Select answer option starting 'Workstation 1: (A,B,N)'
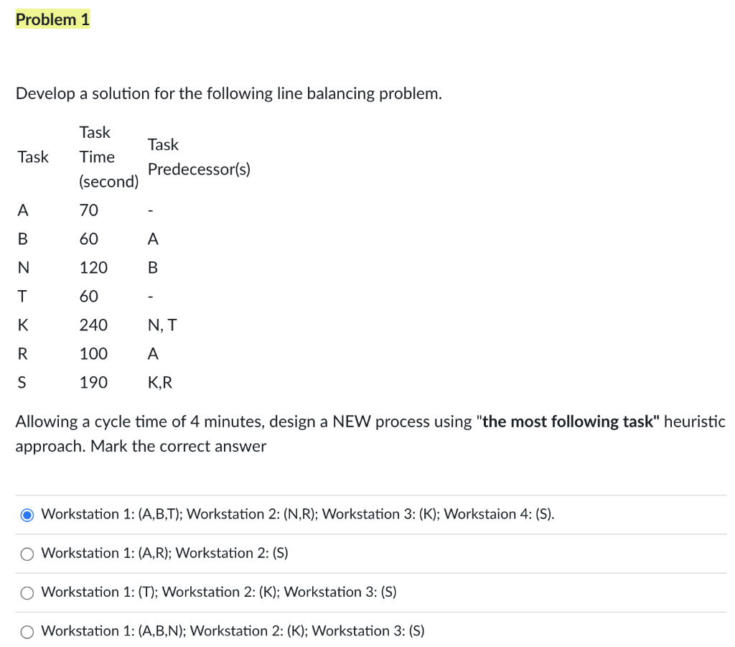Image resolution: width=735 pixels, height=647 pixels. 27,631
